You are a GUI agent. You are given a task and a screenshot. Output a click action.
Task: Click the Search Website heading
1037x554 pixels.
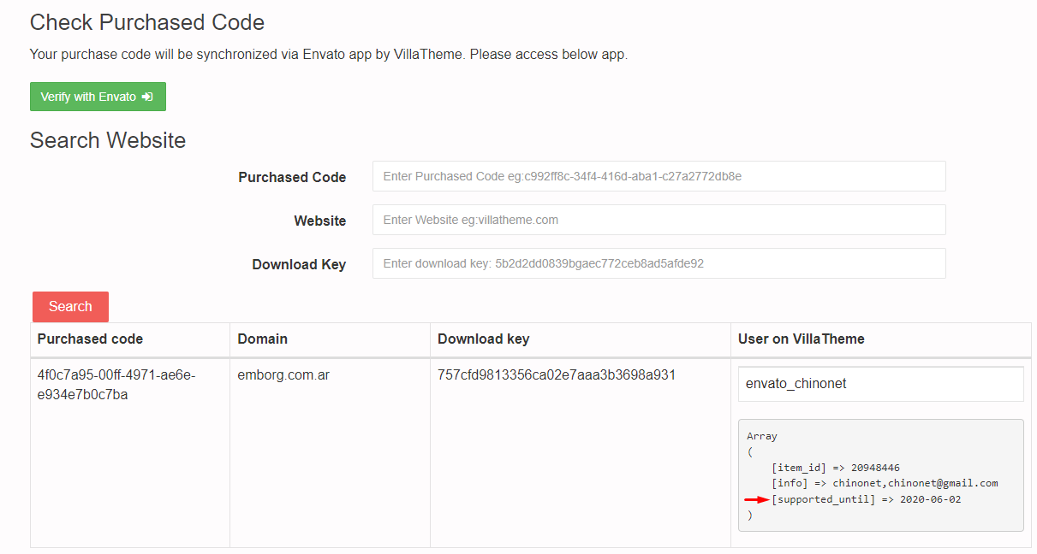[108, 140]
